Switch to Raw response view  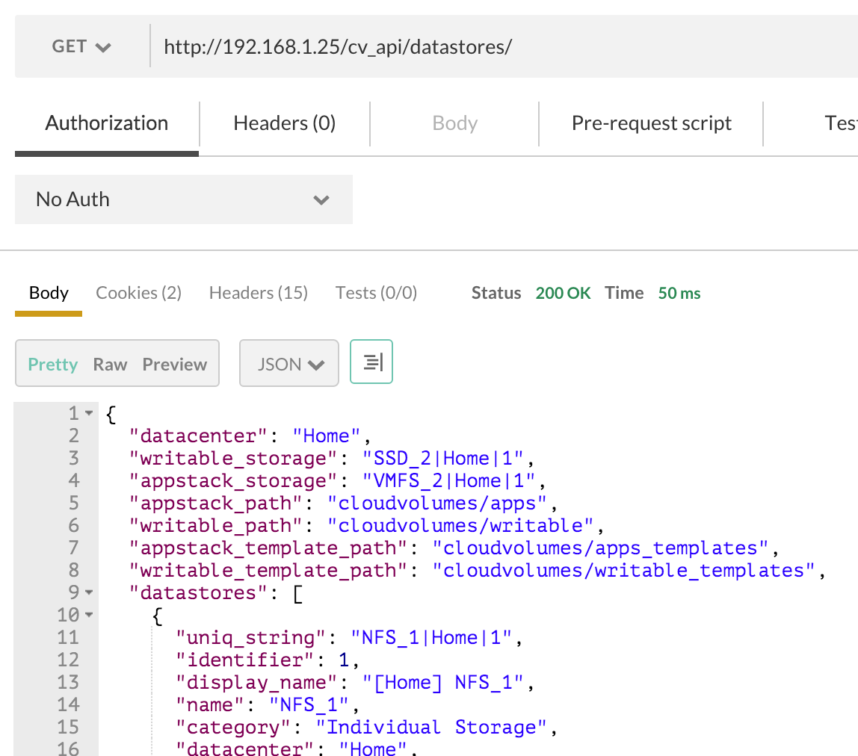[x=110, y=365]
